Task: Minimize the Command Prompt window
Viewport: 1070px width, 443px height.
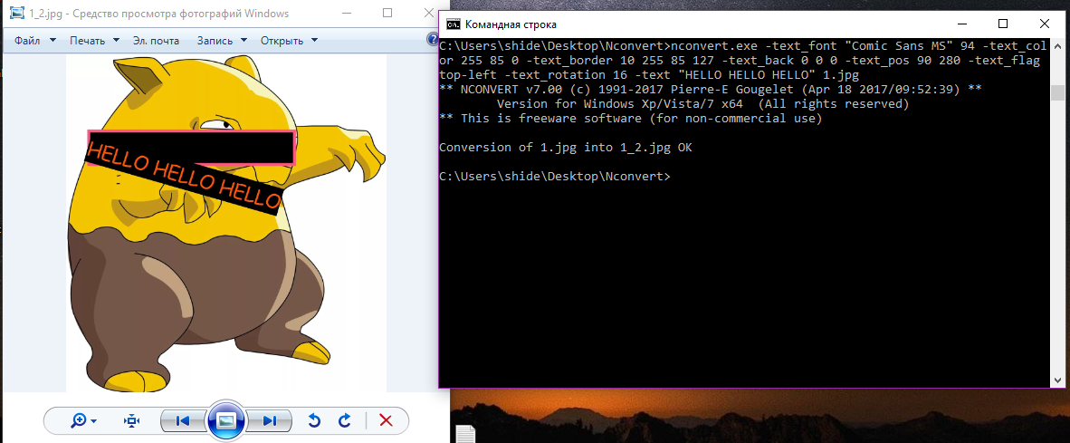Action: [960, 24]
